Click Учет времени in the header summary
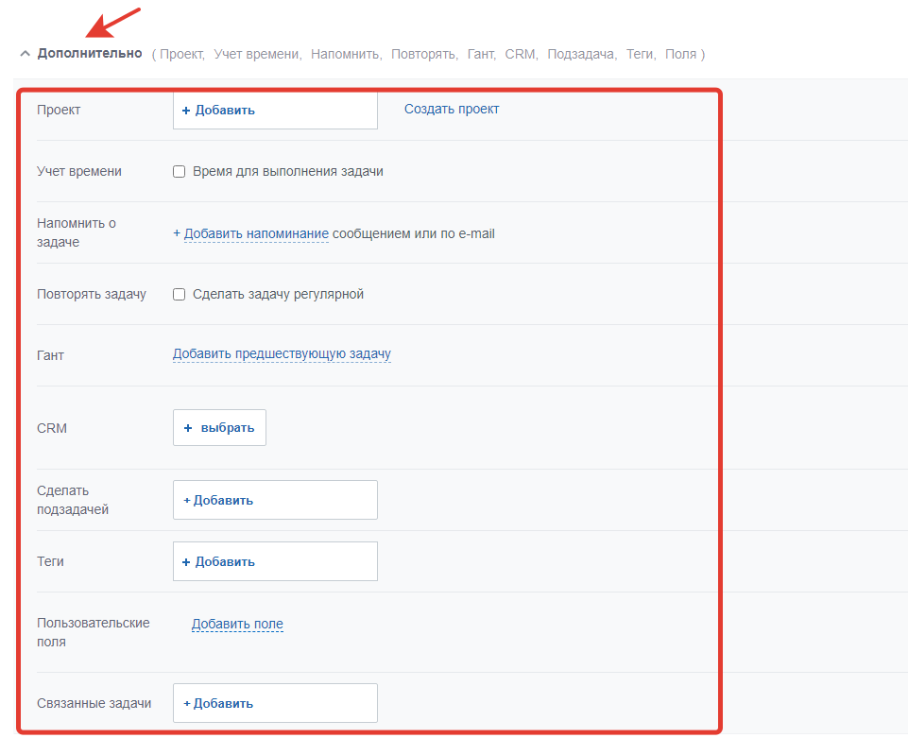The height and width of the screenshot is (738, 908). pos(257,54)
